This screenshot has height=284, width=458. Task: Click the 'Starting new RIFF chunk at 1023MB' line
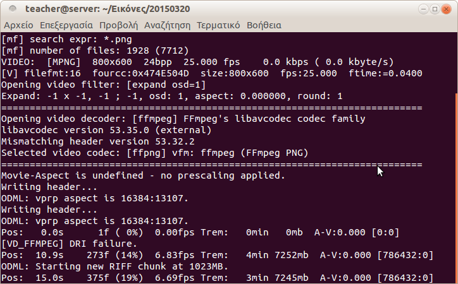tap(114, 266)
